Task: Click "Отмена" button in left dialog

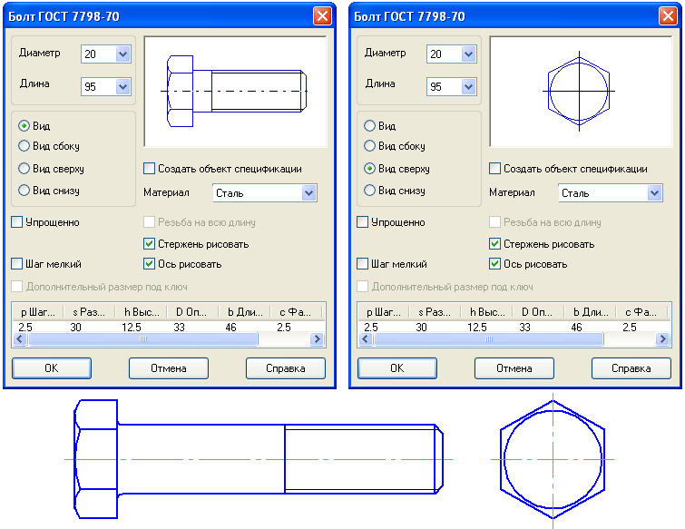Action: (x=169, y=368)
